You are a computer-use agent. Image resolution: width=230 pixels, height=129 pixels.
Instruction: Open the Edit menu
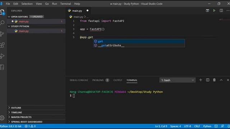pyautogui.click(x=16, y=4)
